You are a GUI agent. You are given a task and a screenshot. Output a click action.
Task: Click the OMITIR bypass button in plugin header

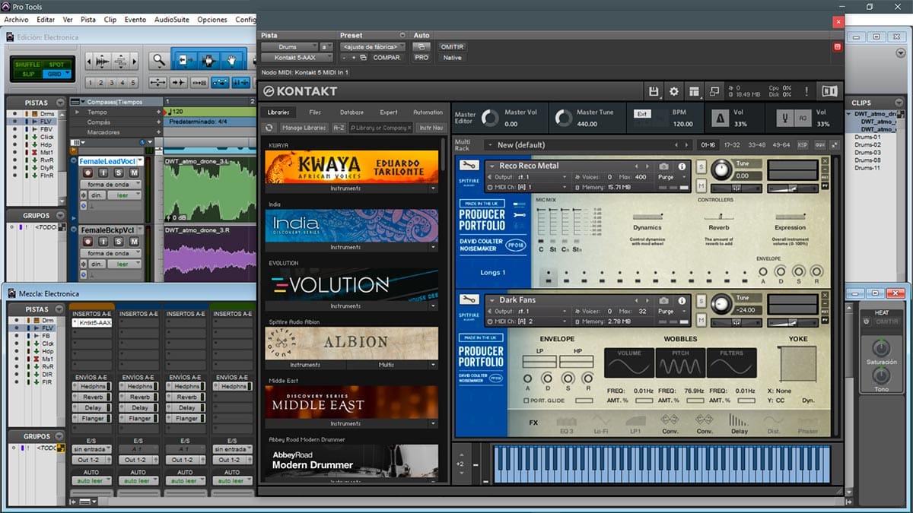click(x=452, y=46)
